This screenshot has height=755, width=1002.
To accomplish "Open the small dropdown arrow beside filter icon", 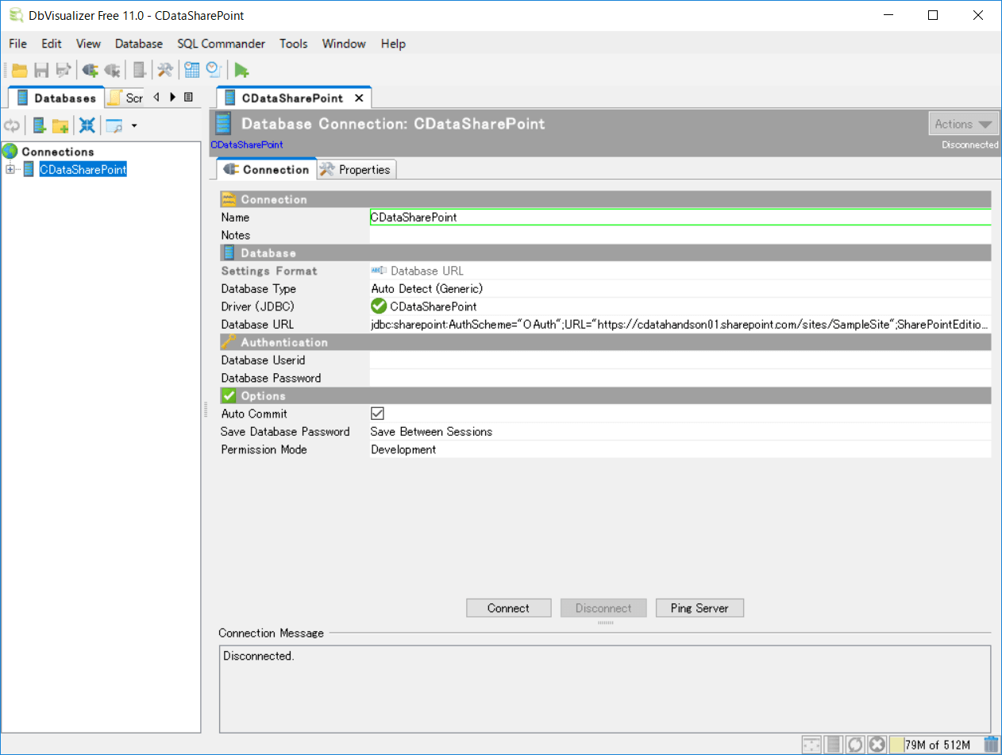I will 134,125.
